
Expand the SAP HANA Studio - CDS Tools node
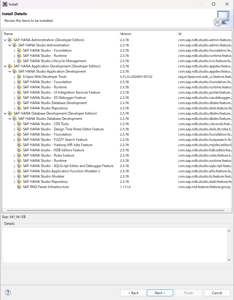pos(14,124)
